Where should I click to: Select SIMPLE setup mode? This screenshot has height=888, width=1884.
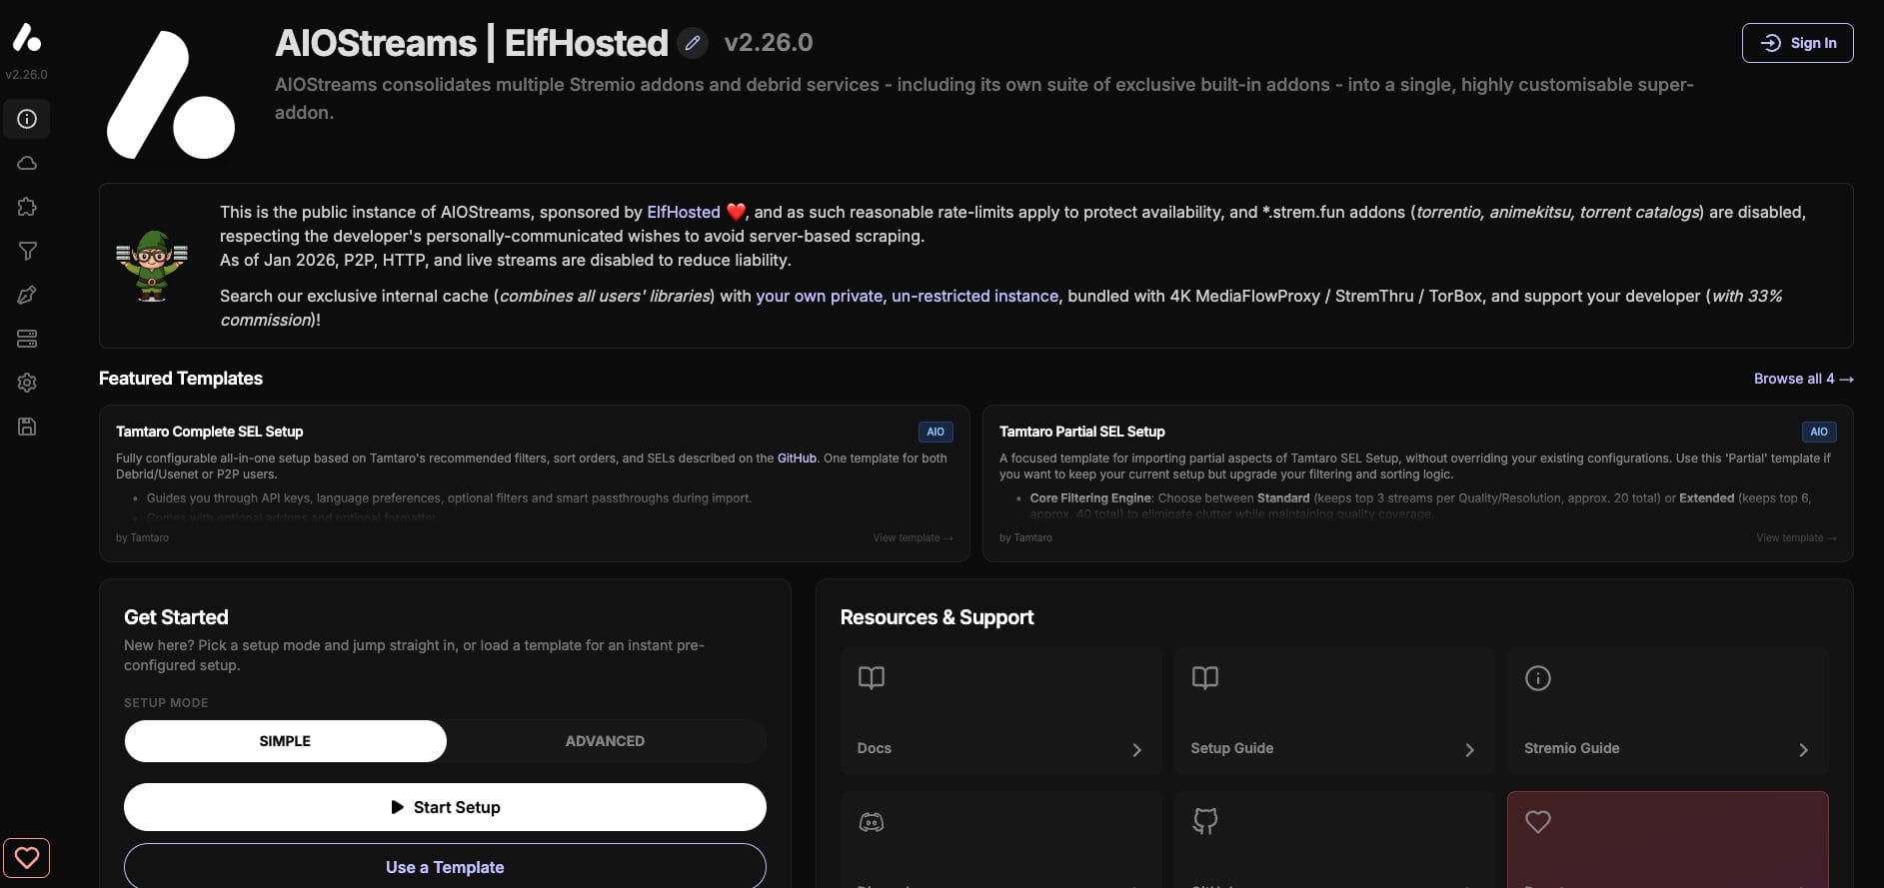[286, 741]
